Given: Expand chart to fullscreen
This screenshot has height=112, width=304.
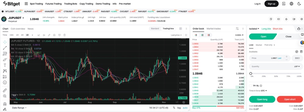Looking at the screenshot, I should click(186, 35).
